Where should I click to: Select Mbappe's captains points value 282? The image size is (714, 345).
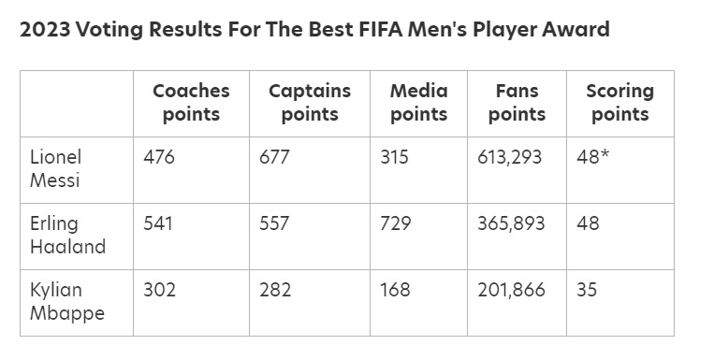coord(275,291)
